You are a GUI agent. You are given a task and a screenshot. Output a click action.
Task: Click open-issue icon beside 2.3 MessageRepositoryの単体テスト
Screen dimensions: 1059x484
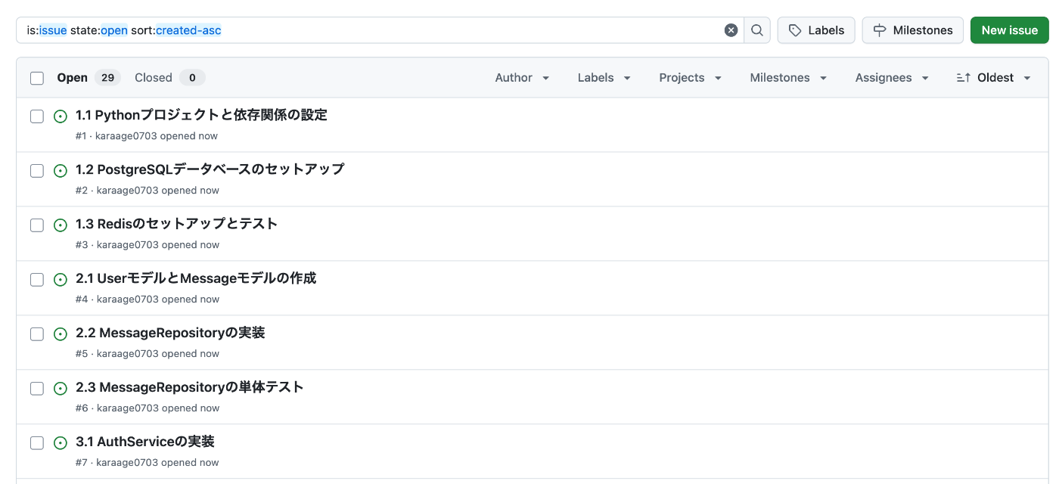point(61,389)
